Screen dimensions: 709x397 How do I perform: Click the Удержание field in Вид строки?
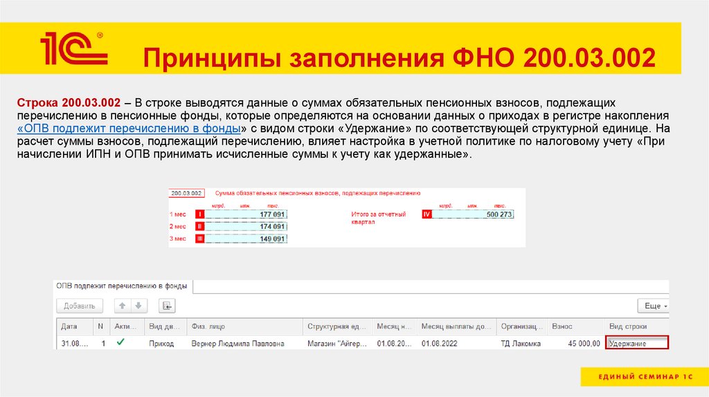click(x=637, y=343)
